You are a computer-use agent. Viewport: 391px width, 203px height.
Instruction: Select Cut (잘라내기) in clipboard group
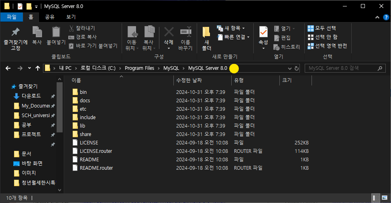pyautogui.click(x=82, y=28)
